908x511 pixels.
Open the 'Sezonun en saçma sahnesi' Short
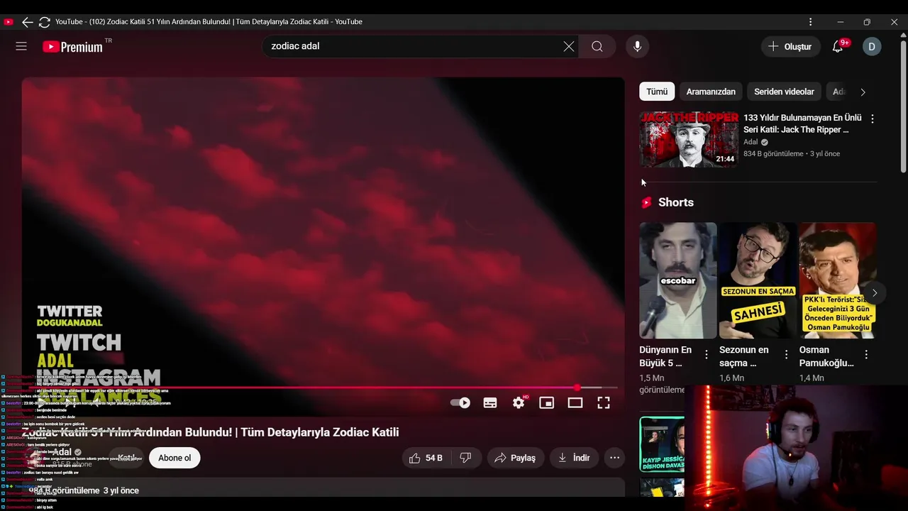coord(758,280)
